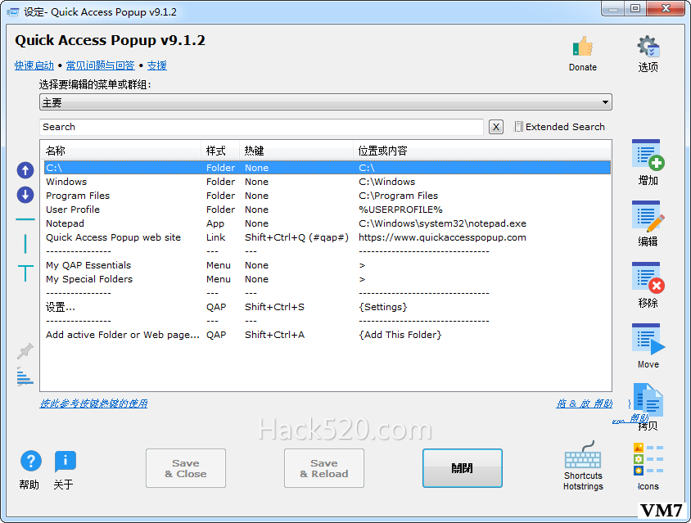The width and height of the screenshot is (691, 523).
Task: Click the C:\Windows\system32\notepad.exe location cell
Action: 442,223
